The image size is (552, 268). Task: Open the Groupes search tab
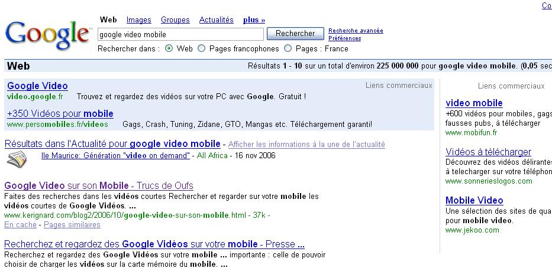tap(175, 20)
